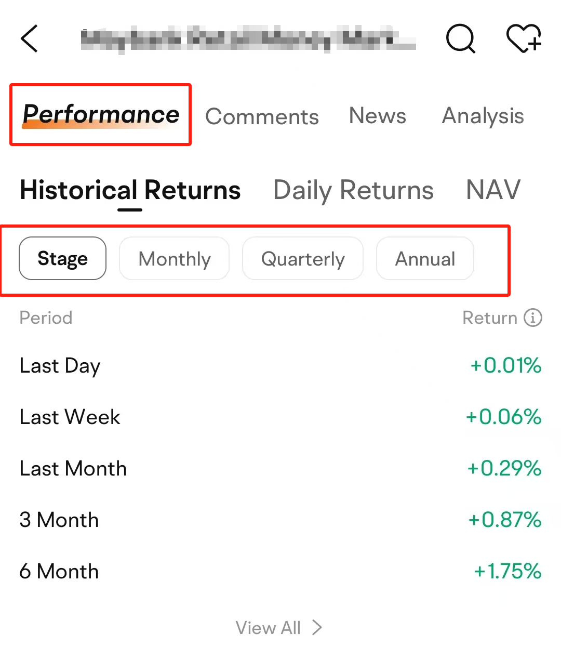Open the search magnifier icon
The height and width of the screenshot is (647, 561).
(461, 38)
